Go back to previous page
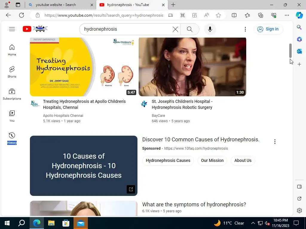 pos(8,15)
